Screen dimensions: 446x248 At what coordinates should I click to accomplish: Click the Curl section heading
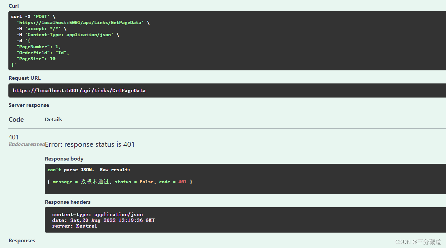14,6
